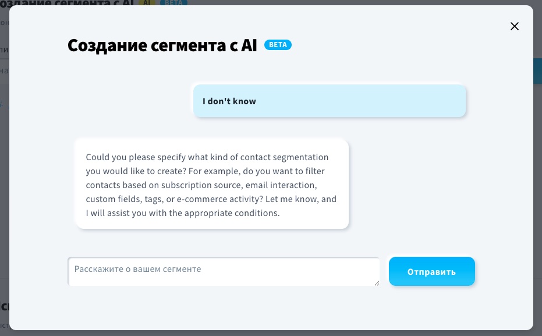Select the input field Расскажите о вашем сегменте
This screenshot has width=542, height=336.
(224, 271)
